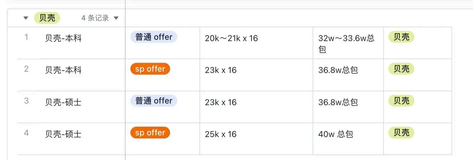Click the 贝壳 group header tag
Image resolution: width=473 pixels, height=160 pixels.
pyautogui.click(x=47, y=18)
